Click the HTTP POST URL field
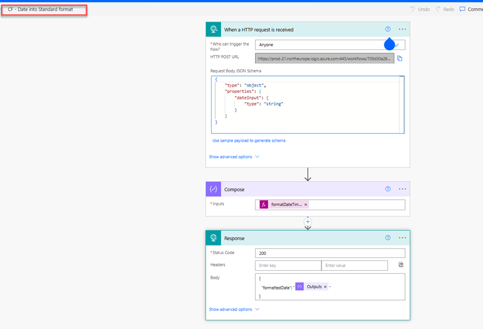483x329 pixels. [324, 59]
